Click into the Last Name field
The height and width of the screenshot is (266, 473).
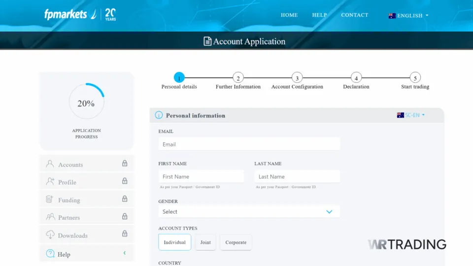click(297, 176)
